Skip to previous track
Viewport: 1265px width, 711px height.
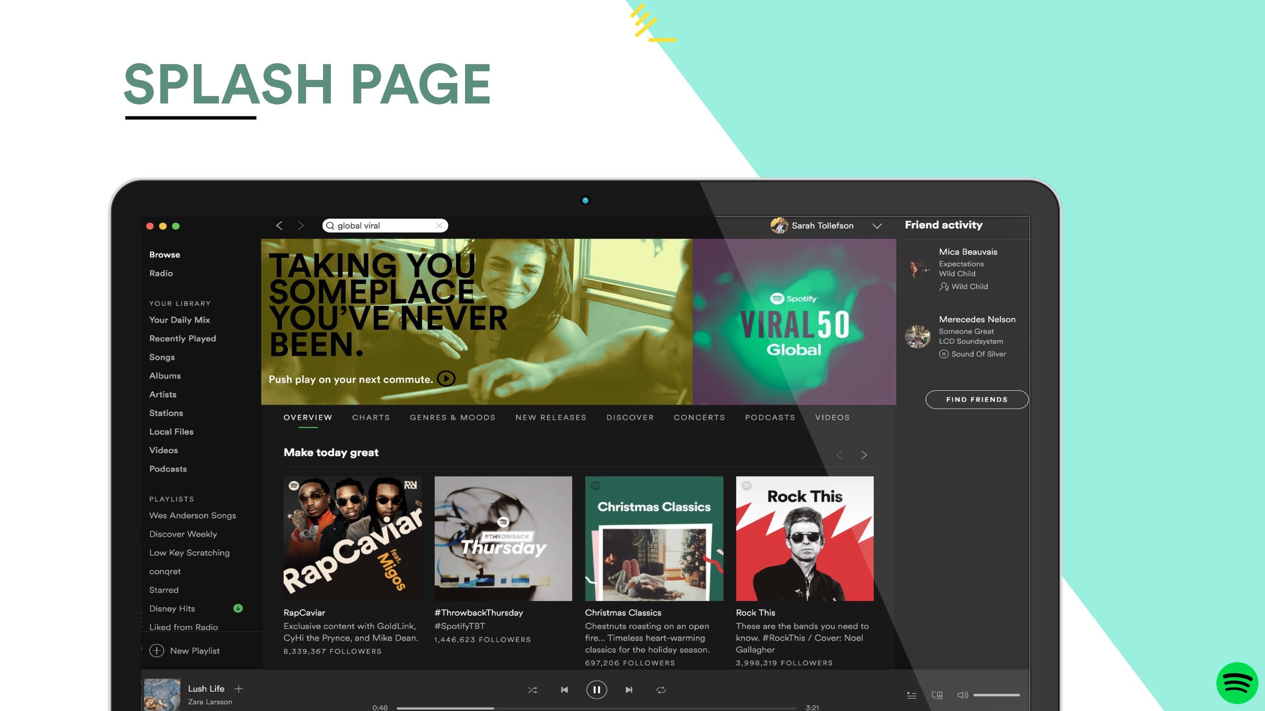tap(564, 690)
